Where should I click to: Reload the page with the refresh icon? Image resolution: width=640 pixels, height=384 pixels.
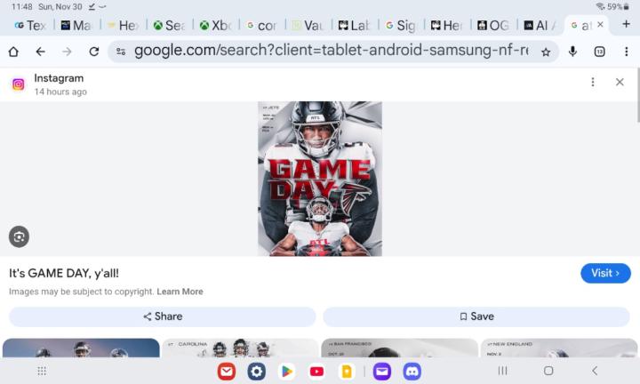click(x=94, y=52)
